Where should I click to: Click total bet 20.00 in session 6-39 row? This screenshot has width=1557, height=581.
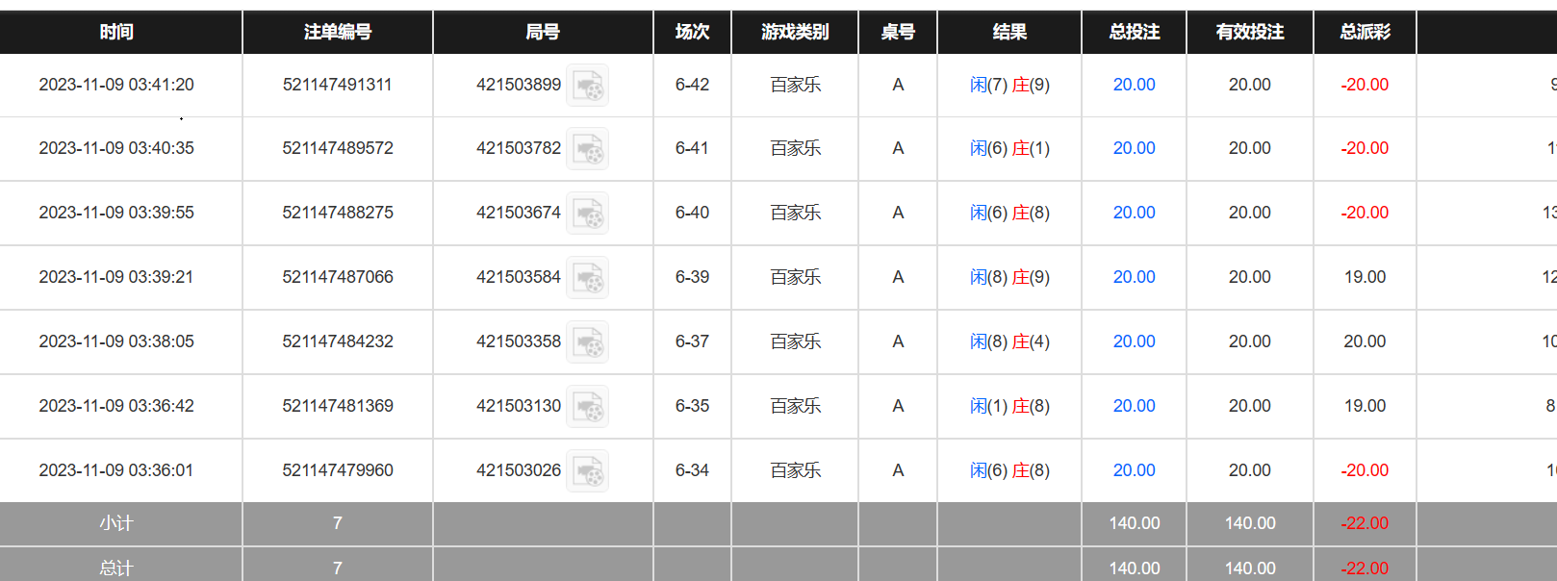[1135, 277]
